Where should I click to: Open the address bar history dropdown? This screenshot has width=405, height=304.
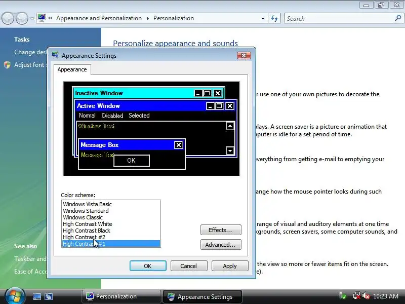(263, 19)
